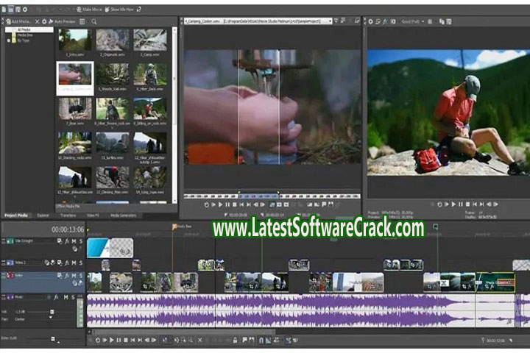Screen dimensions: 530x353
Task: Mute the Title Straight track
Action: click(72, 241)
